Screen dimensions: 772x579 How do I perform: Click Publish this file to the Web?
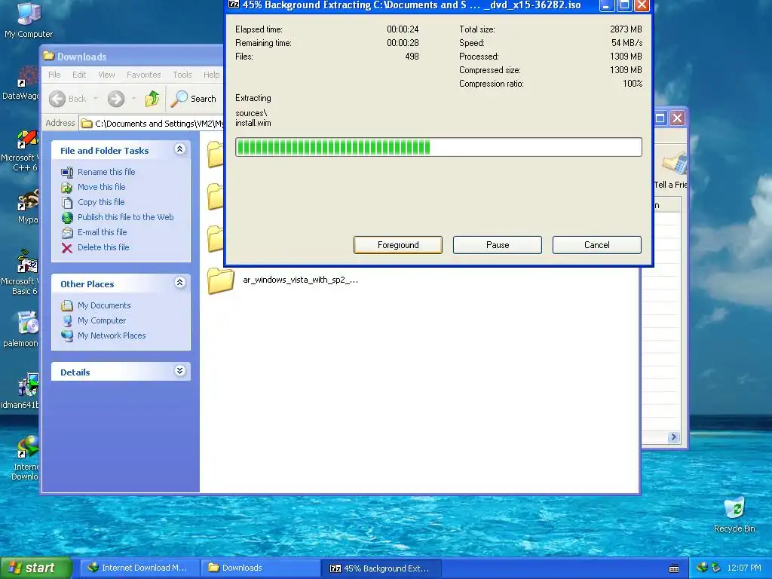click(126, 217)
